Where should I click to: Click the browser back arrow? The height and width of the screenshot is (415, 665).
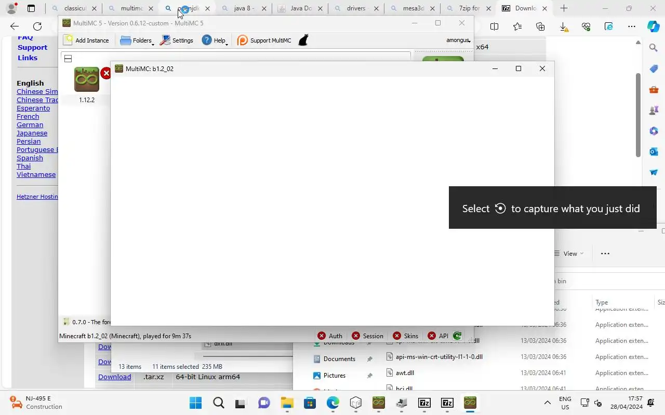point(15,26)
